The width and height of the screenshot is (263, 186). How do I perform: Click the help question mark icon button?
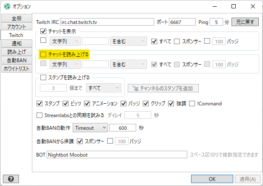pos(11,179)
